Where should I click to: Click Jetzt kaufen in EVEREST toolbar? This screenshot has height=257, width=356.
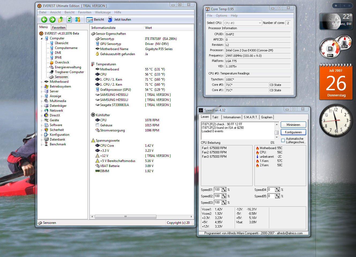119,20
